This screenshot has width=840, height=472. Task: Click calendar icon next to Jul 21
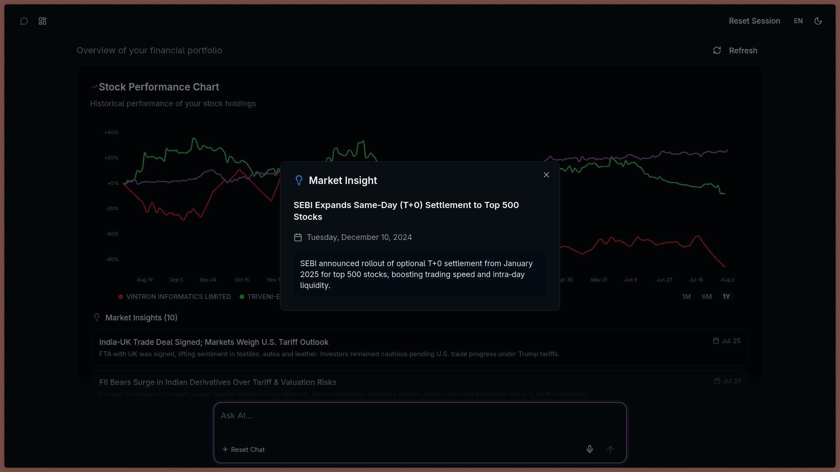(x=717, y=381)
